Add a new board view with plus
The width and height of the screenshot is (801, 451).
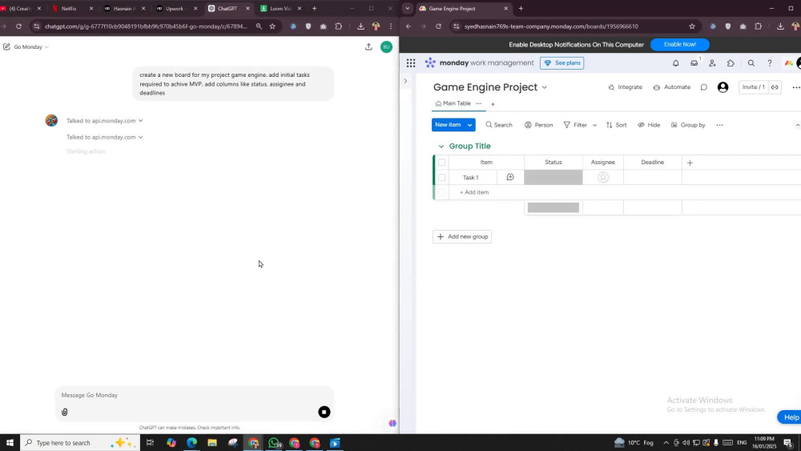click(x=493, y=104)
